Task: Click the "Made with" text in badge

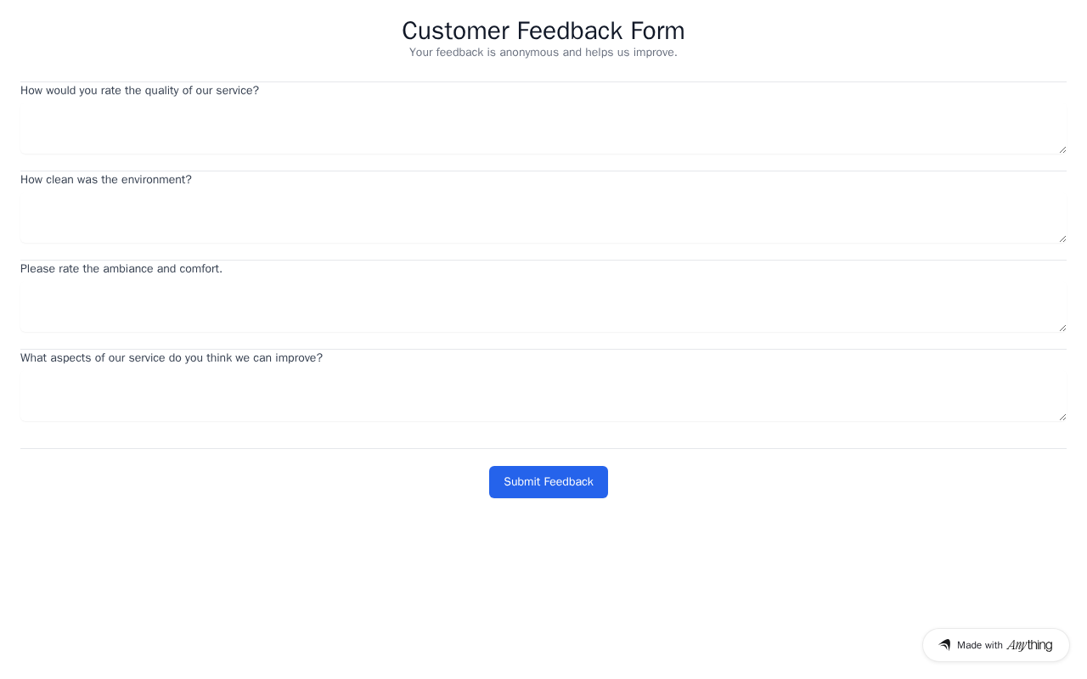Action: [980, 645]
